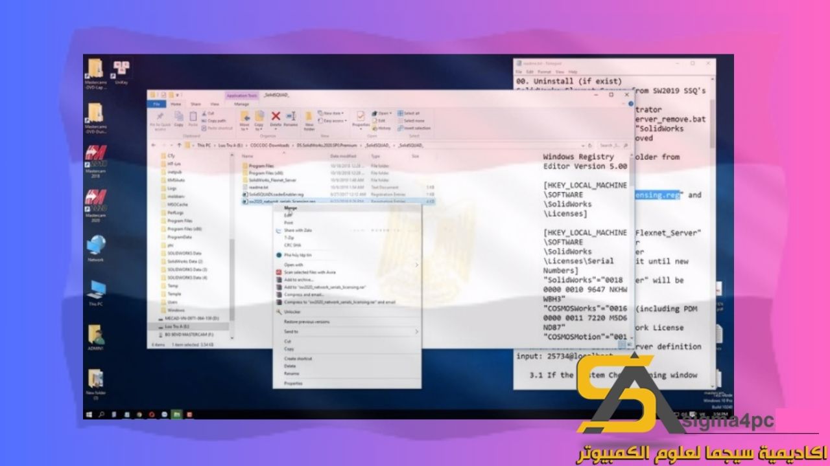Viewport: 830px width, 466px height.
Task: Click Select none in the ribbon
Action: point(410,120)
